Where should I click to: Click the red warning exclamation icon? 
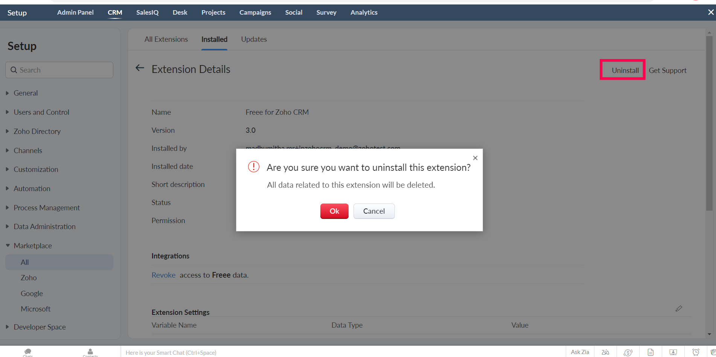pos(254,167)
